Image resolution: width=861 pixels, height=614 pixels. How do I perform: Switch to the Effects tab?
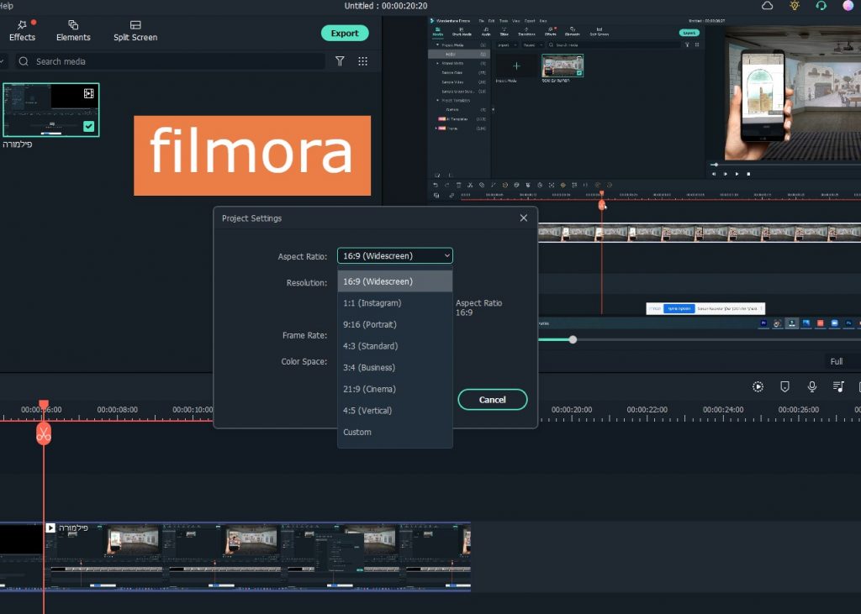tap(22, 31)
